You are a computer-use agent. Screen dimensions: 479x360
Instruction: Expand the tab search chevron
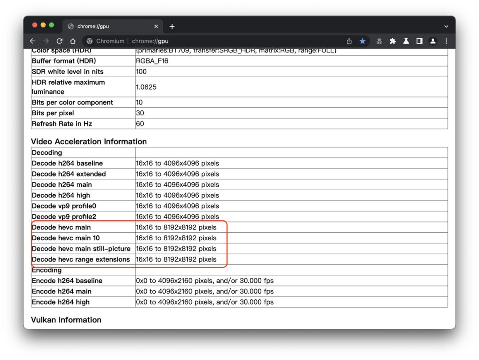click(446, 27)
